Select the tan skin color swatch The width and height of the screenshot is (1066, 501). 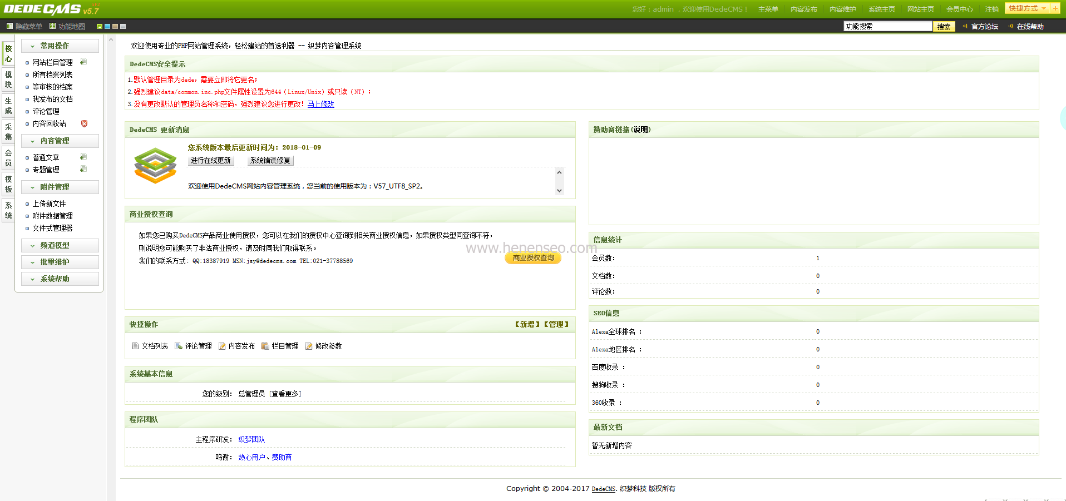point(115,26)
